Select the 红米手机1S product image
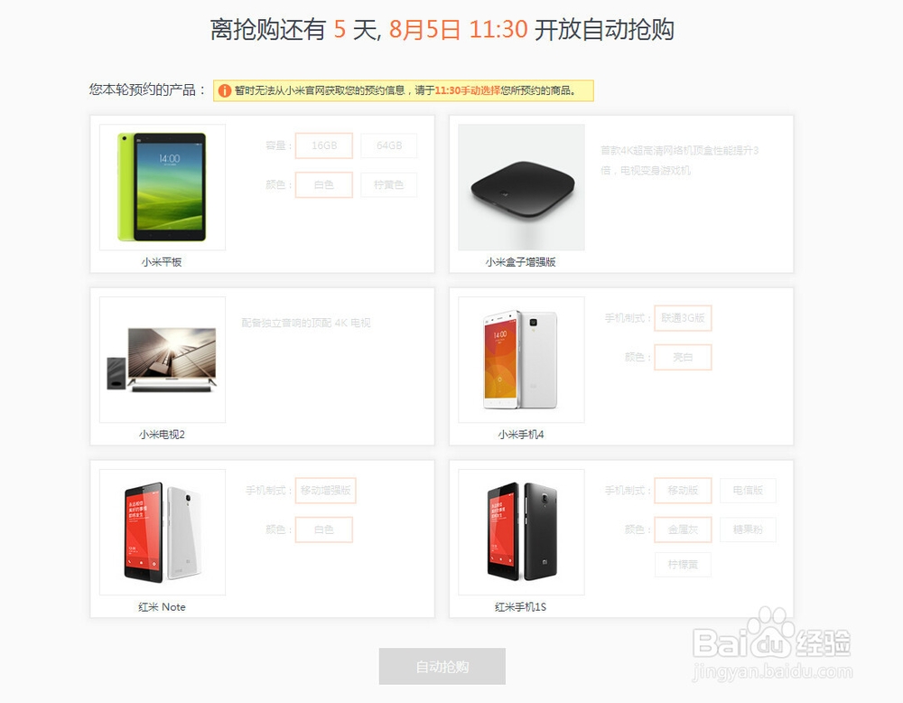This screenshot has width=903, height=703. coord(521,532)
